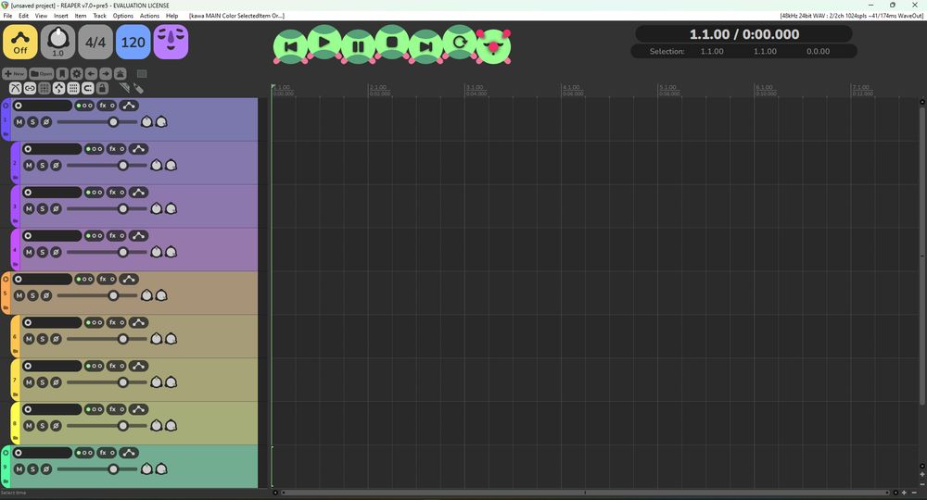Click the redo right-arrow toolbar icon
The image size is (927, 500).
[106, 74]
